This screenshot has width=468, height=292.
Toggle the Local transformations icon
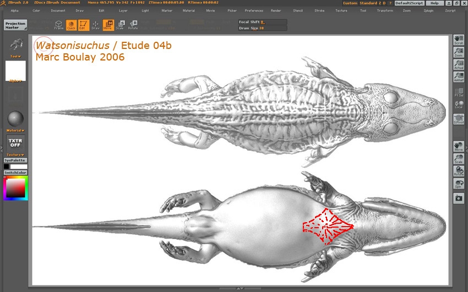(459, 104)
